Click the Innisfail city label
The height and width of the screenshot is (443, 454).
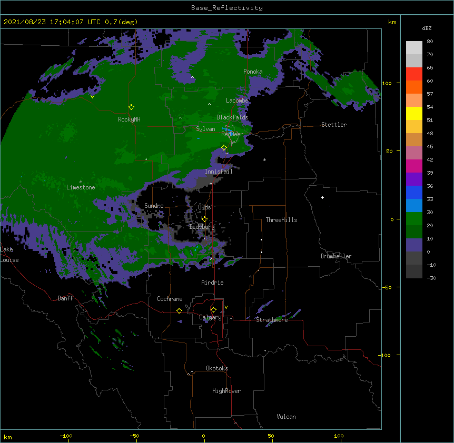pyautogui.click(x=219, y=172)
